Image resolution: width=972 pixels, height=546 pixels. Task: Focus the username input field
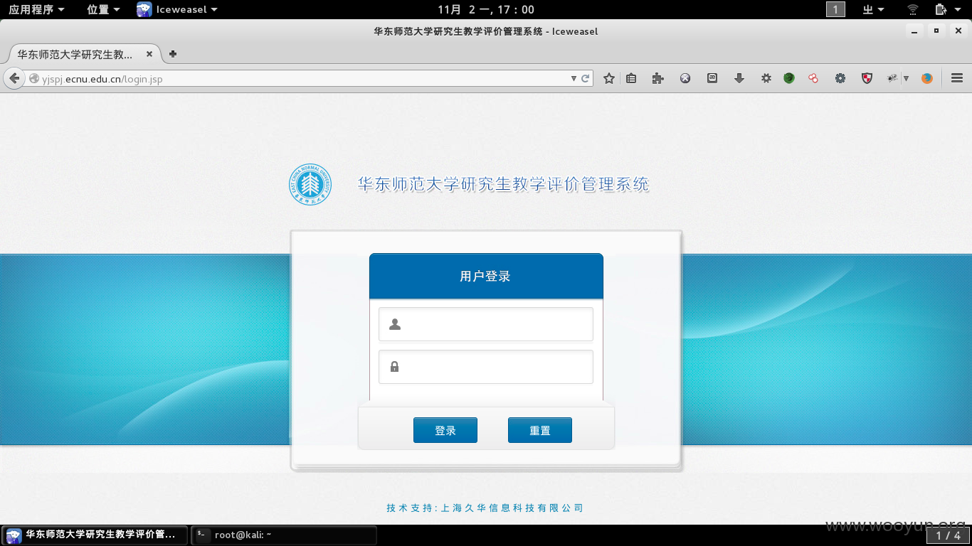tap(486, 324)
